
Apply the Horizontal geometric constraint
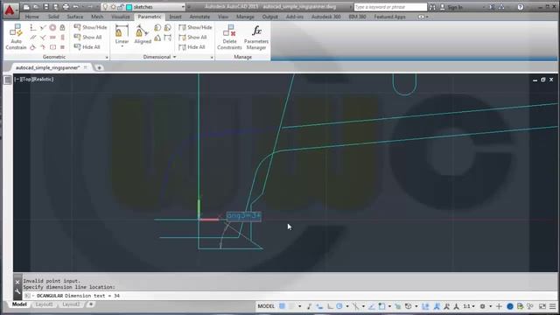click(52, 37)
